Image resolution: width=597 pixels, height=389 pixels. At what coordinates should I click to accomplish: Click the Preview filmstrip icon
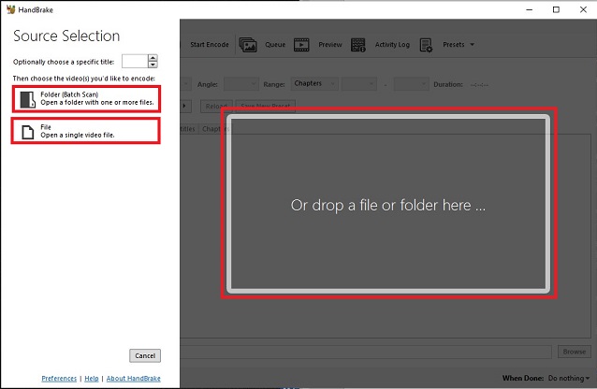tap(301, 45)
